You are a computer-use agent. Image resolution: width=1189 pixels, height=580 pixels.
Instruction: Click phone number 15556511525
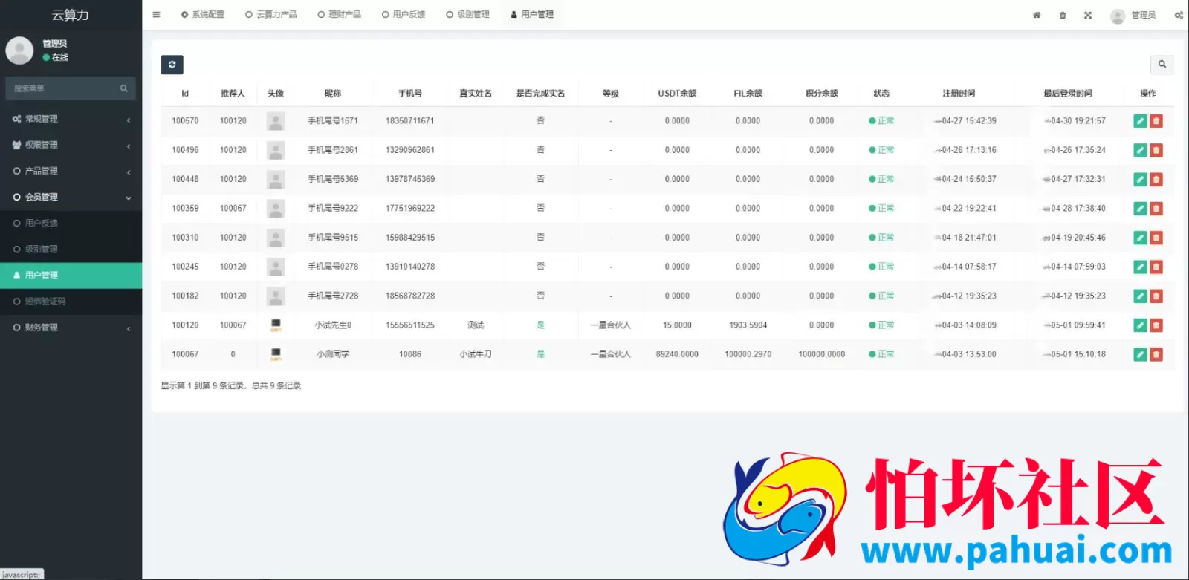(410, 325)
